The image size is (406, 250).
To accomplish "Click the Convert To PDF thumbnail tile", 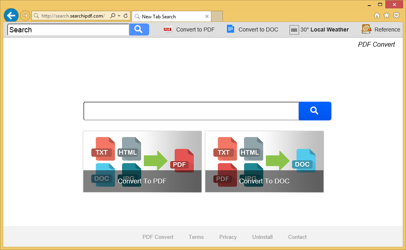I will 142,161.
